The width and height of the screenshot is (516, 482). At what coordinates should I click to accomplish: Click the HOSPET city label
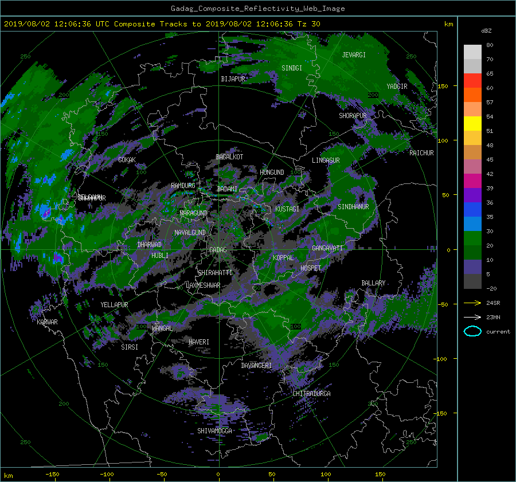[x=311, y=268]
